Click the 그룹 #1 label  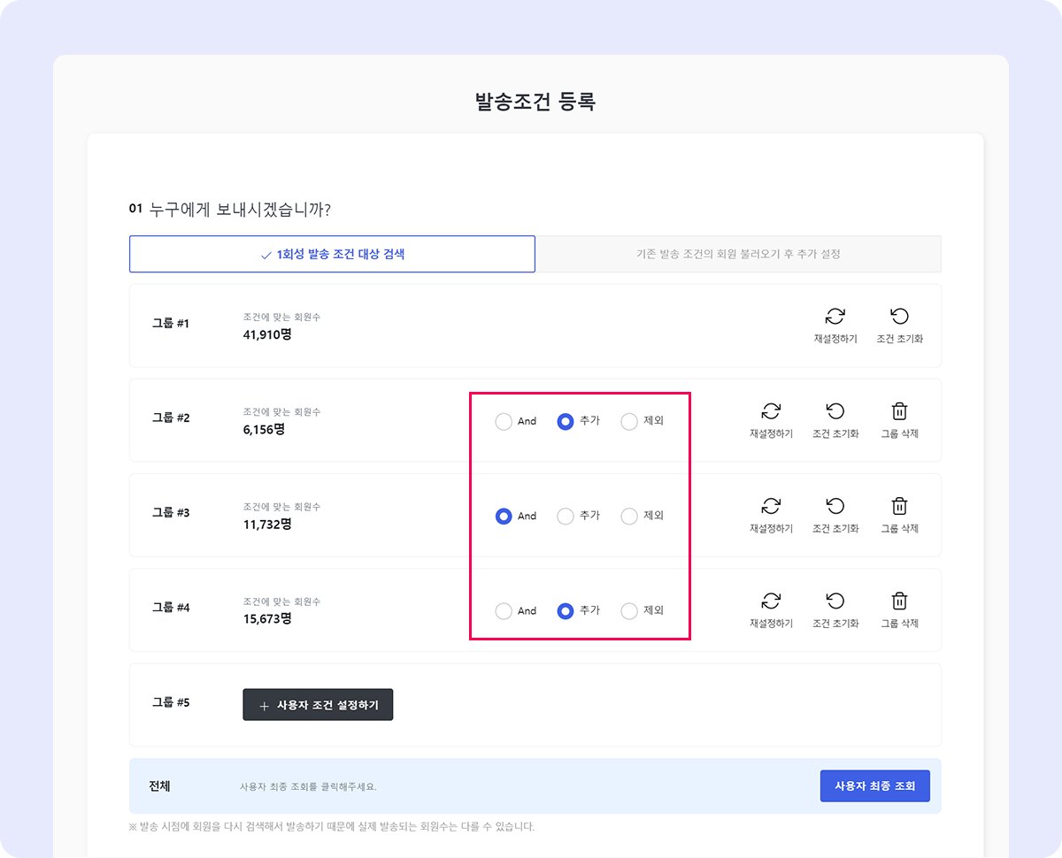coord(171,324)
